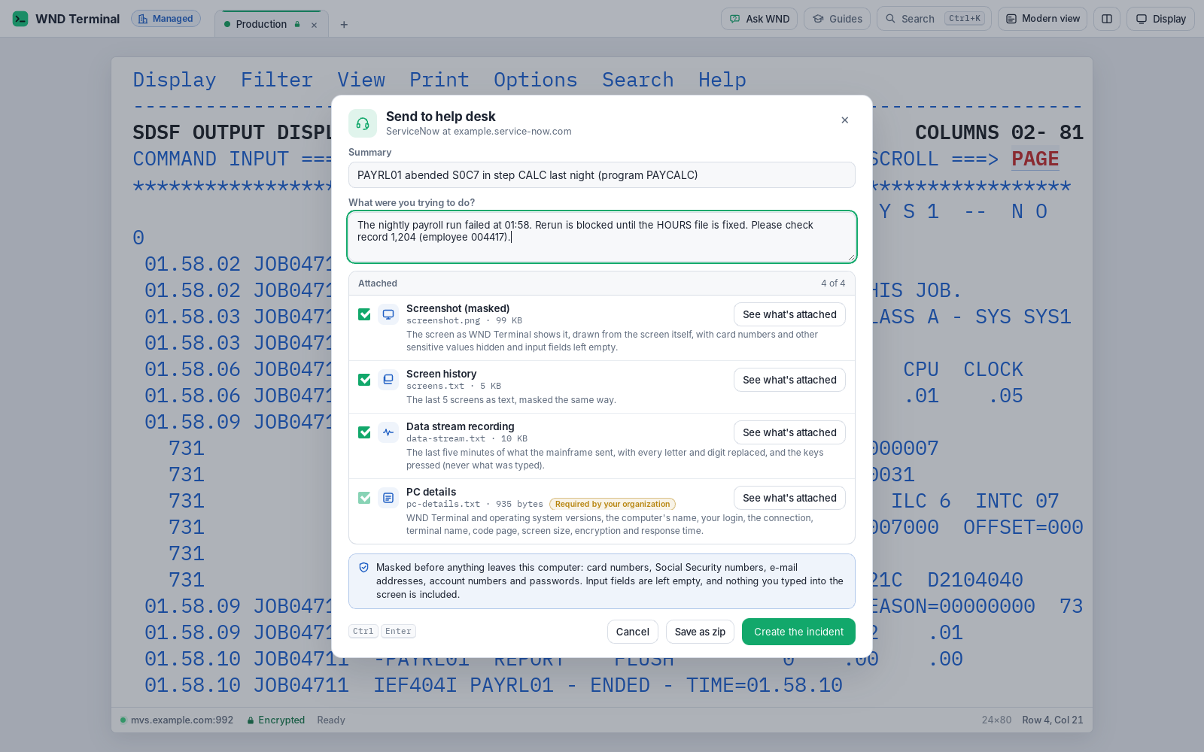This screenshot has width=1204, height=752.
Task: Open the Print menu in terminal
Action: coord(439,80)
